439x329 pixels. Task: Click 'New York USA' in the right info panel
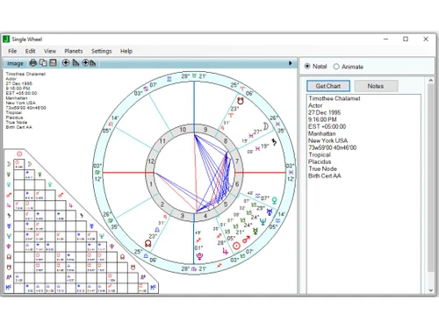[x=327, y=140]
